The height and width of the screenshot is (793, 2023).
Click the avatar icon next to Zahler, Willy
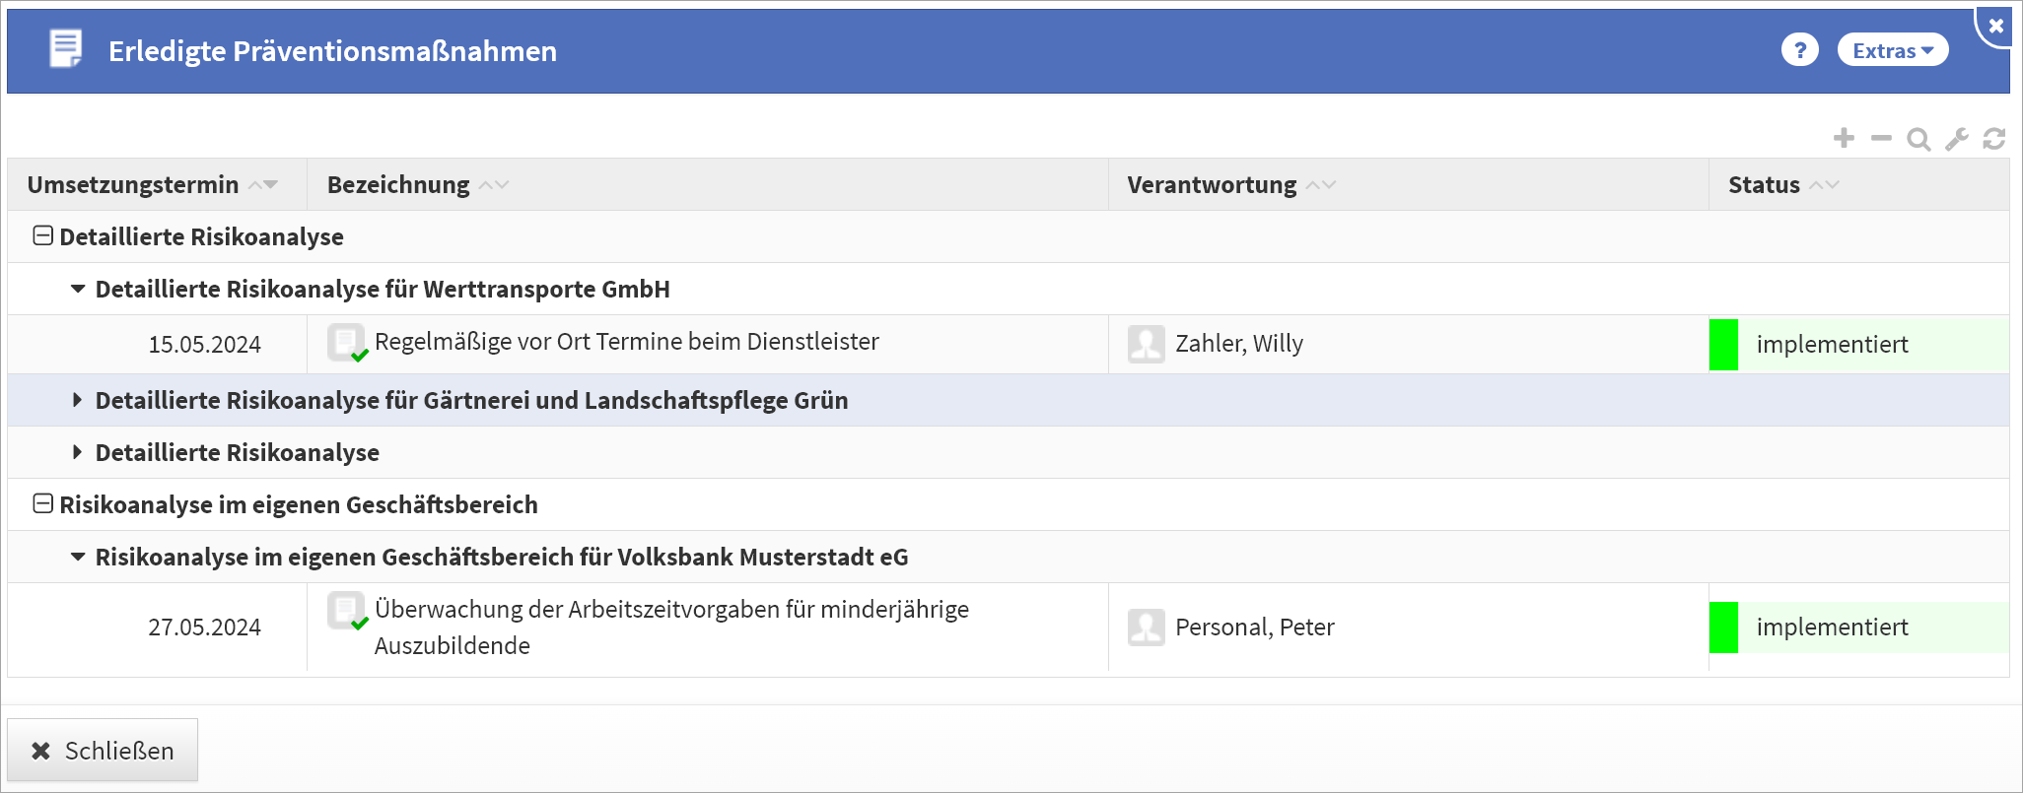click(1146, 344)
